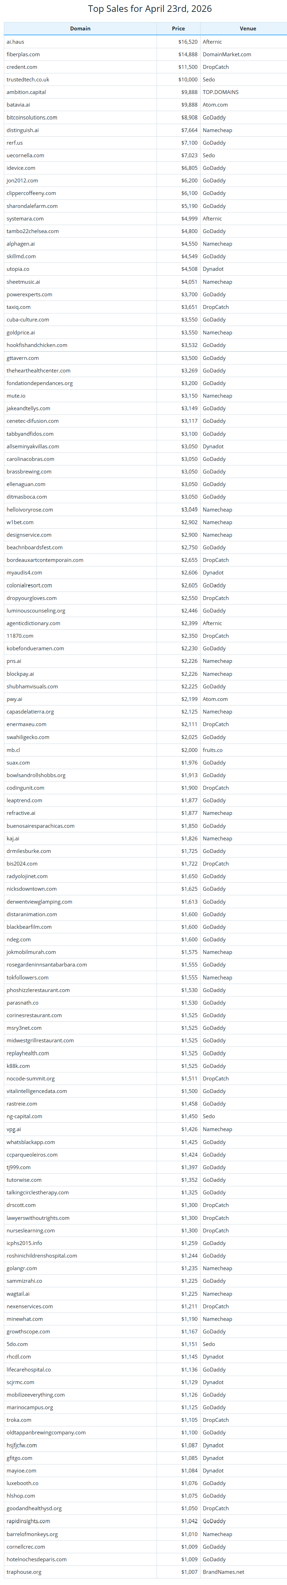This screenshot has height=1585, width=287.
Task: Select the 5do.com domain
Action: [x=17, y=1344]
